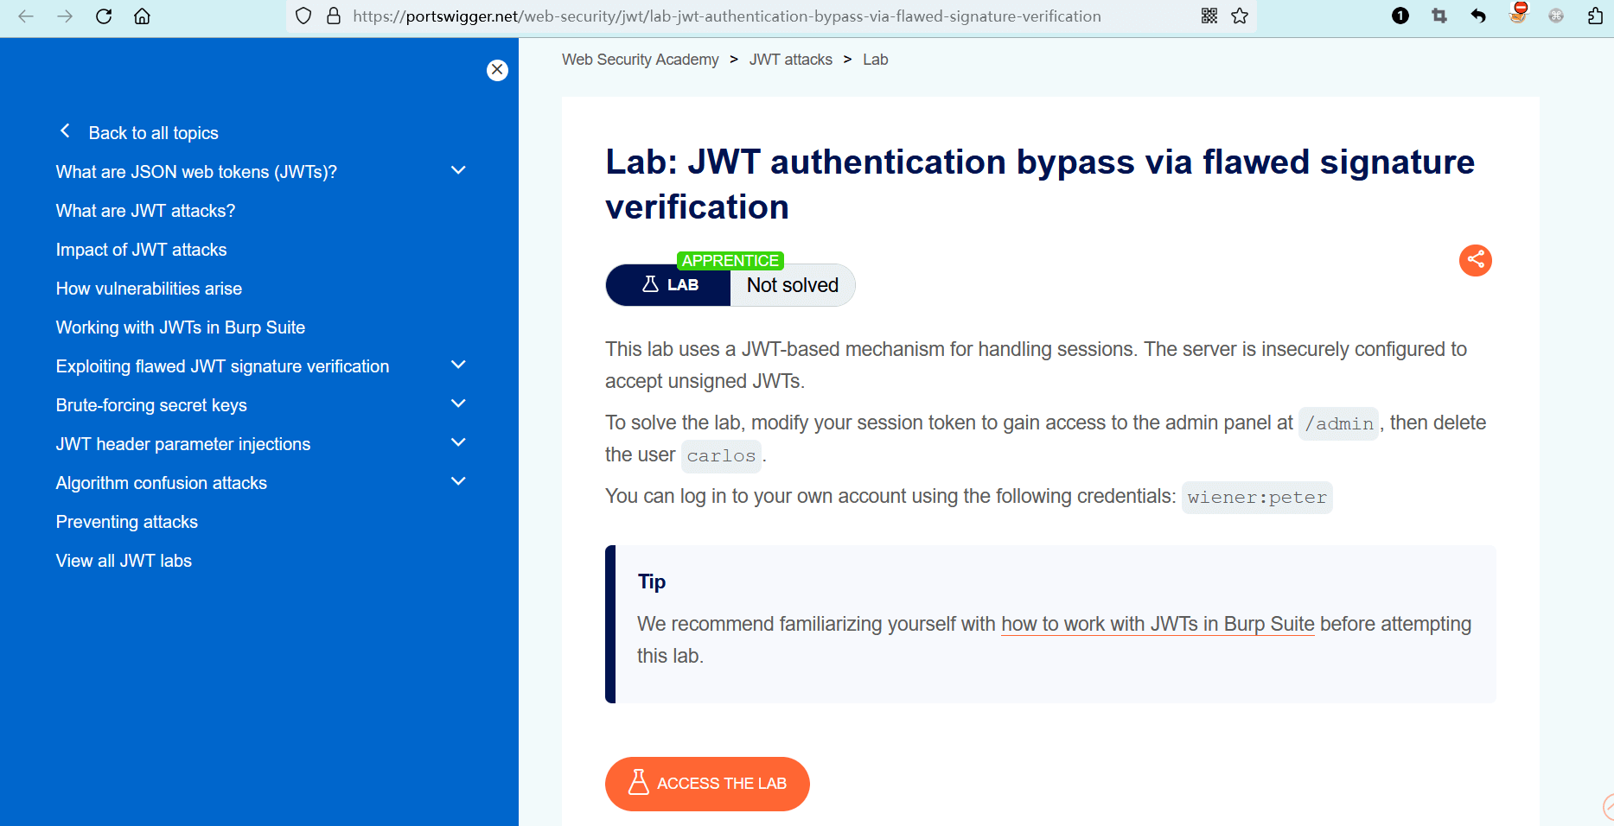Viewport: 1614px width, 826px height.
Task: Click the back chevron beside Back to all topics
Action: tap(65, 131)
